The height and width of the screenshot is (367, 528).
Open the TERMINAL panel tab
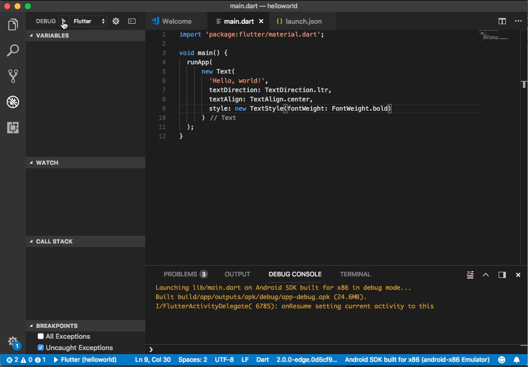click(x=355, y=274)
